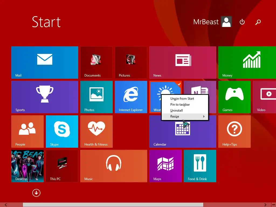
Task: Open Health & Fitness tile
Action: click(x=96, y=132)
